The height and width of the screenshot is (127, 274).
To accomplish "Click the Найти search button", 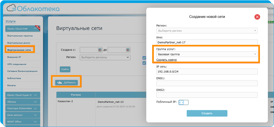I will [x=65, y=69].
